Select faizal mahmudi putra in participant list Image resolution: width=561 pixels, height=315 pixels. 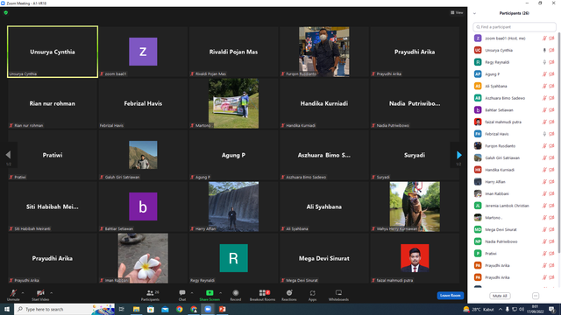515,122
